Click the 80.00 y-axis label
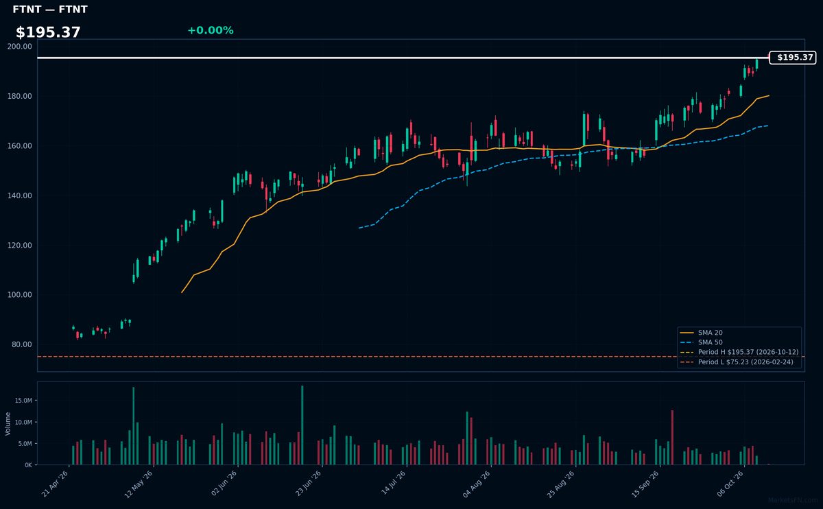This screenshot has height=509, width=823. 22,345
